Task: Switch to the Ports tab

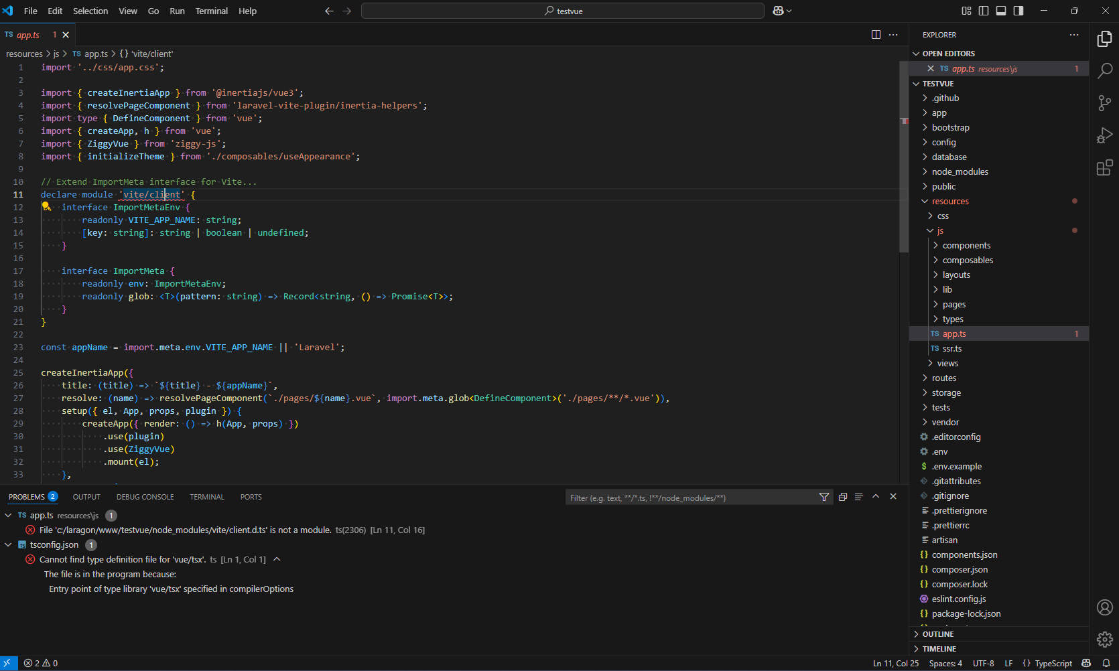Action: pyautogui.click(x=251, y=497)
